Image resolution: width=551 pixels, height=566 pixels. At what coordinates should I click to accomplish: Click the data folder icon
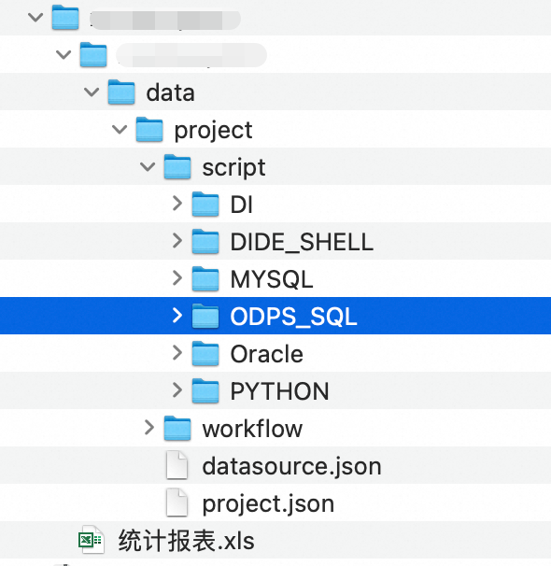tap(121, 92)
